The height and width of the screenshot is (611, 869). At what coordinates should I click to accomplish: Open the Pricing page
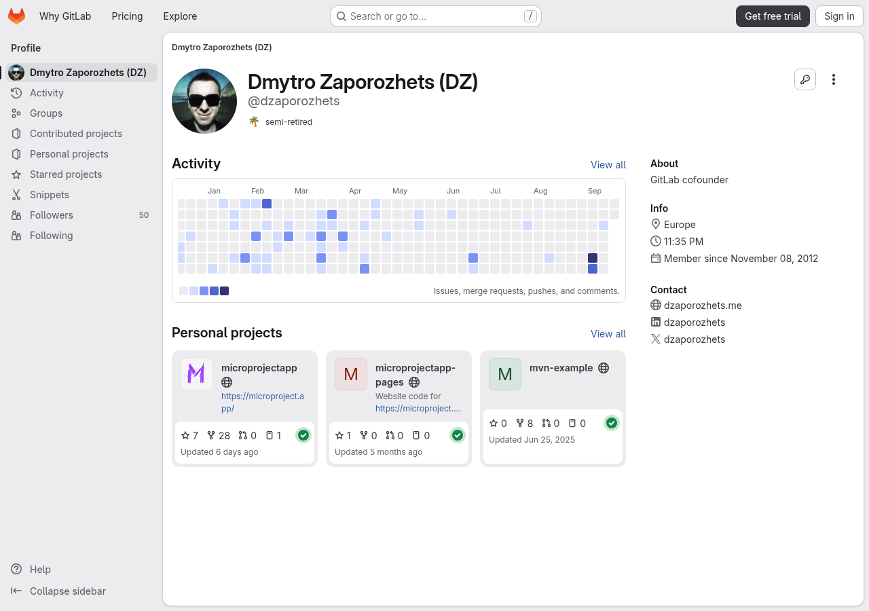click(127, 16)
